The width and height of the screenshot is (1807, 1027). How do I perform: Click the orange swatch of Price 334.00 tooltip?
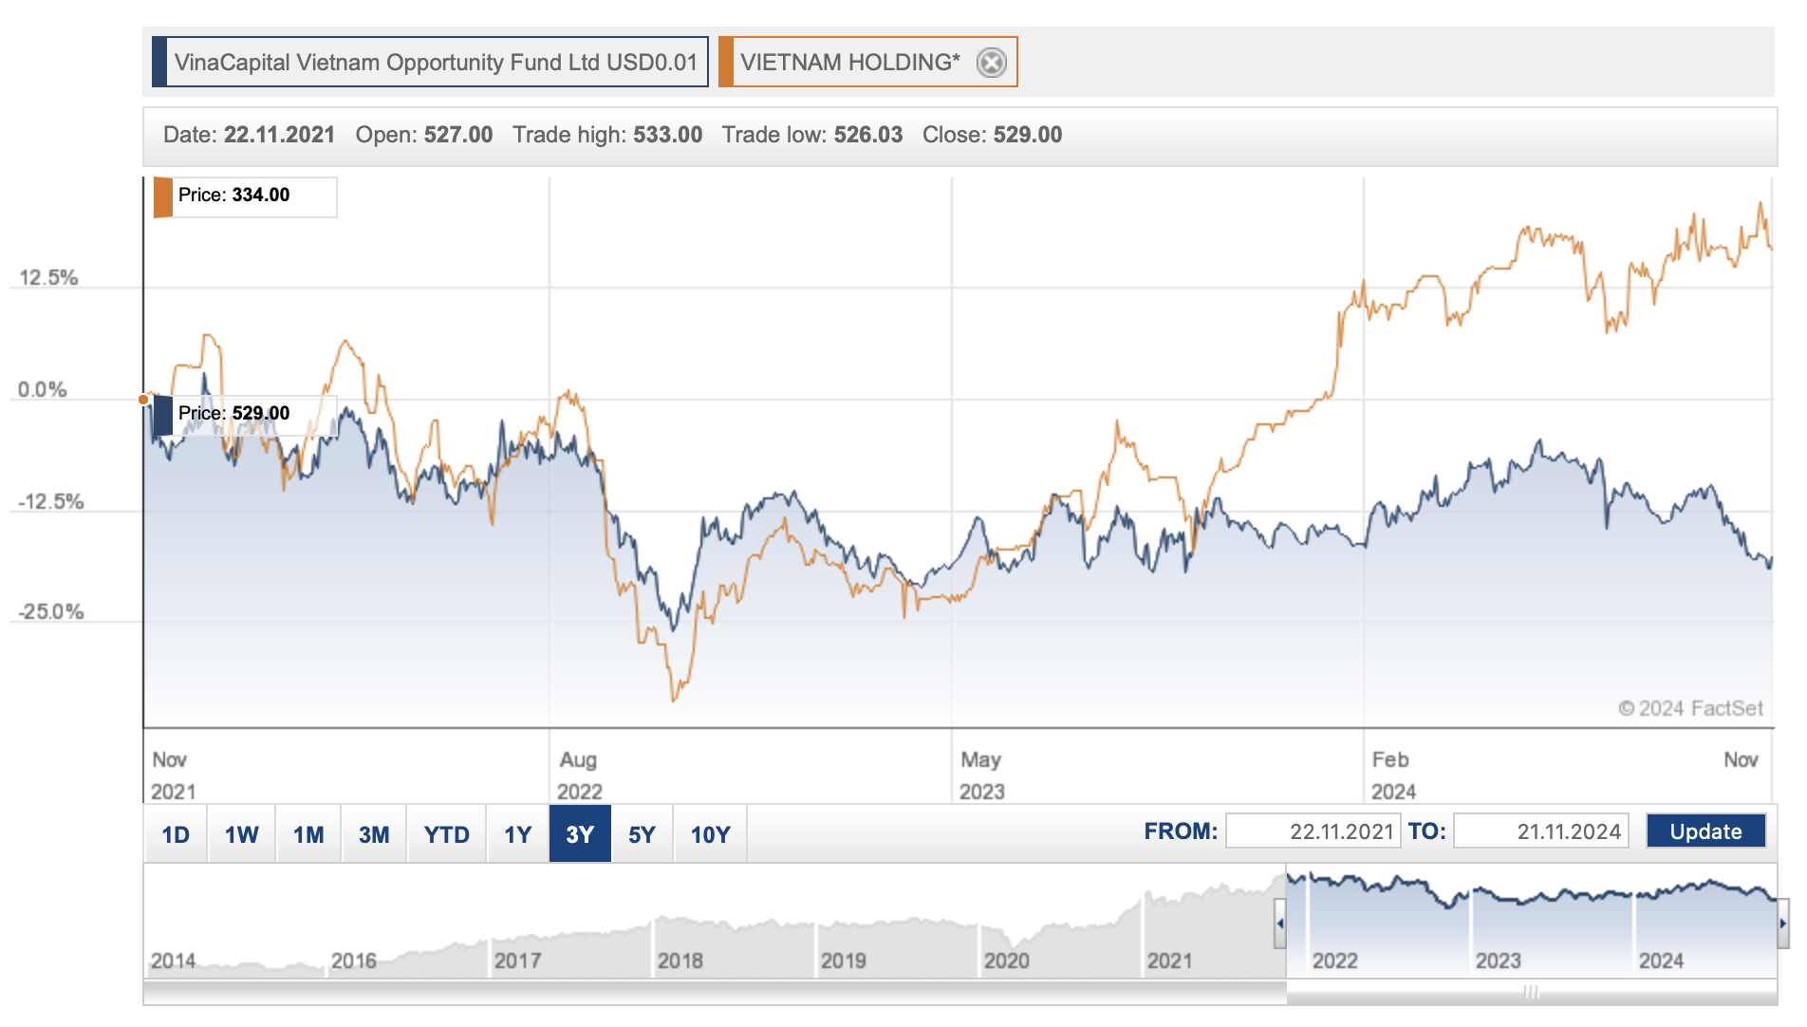coord(163,197)
